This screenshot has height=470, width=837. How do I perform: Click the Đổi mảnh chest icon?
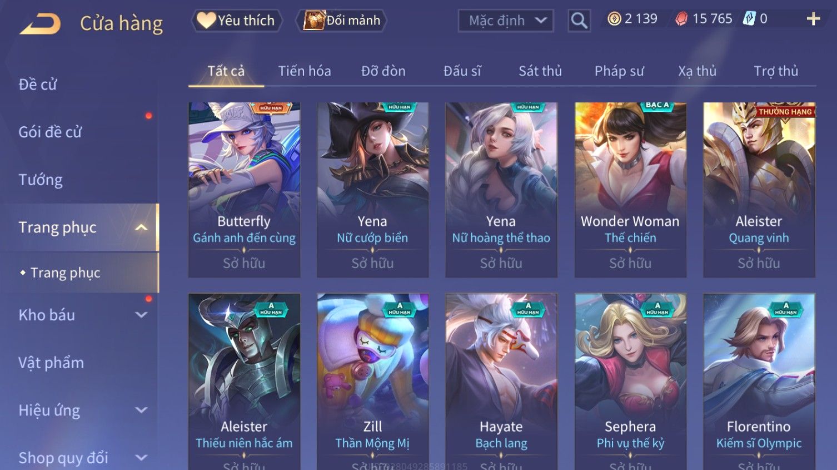point(313,21)
